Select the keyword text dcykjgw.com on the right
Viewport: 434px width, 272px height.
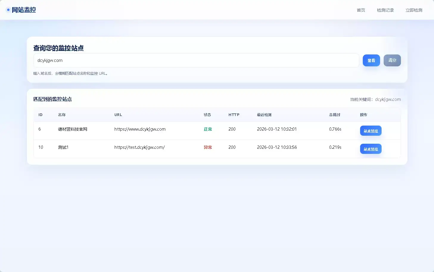pyautogui.click(x=388, y=99)
